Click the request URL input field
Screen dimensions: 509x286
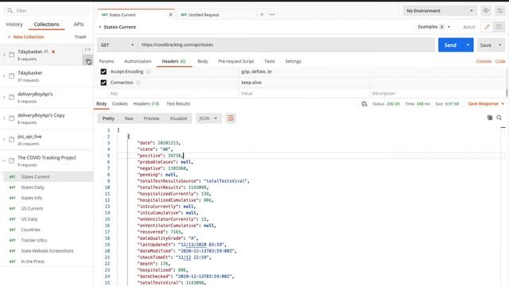[286, 44]
